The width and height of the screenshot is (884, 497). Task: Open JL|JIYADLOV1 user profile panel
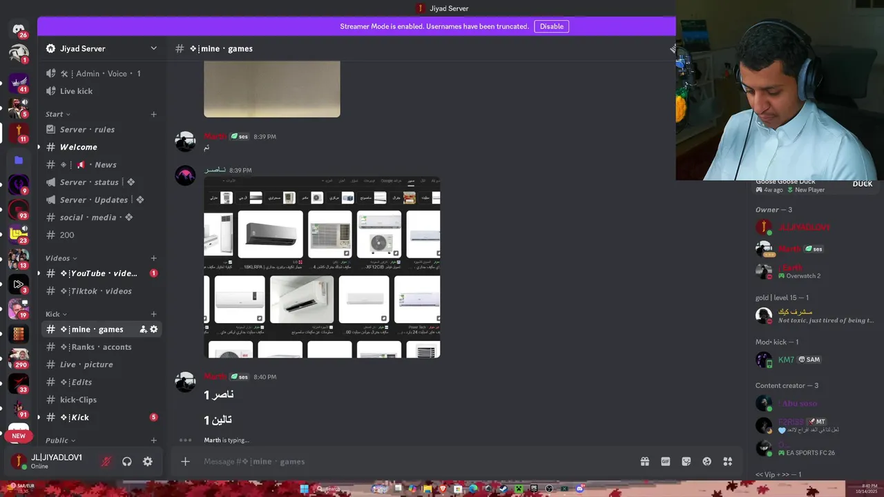point(52,461)
